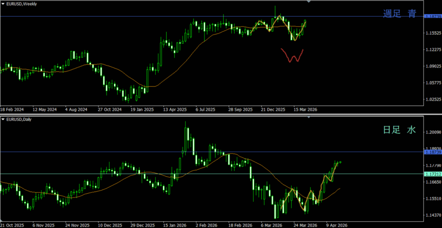Viewport: 442px width, 228px height.
Task: Click the 1.18739 price tag on weekly chart
Action: (433, 16)
